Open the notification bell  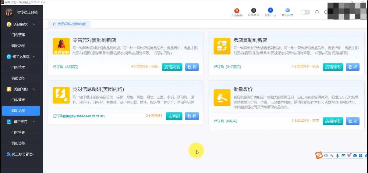[317, 12]
